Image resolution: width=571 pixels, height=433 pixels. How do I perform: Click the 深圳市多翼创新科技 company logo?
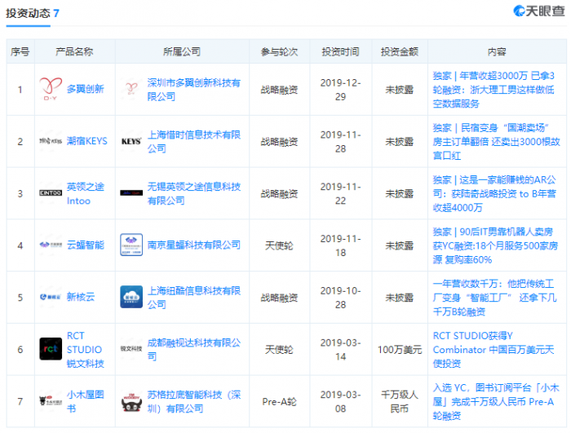(x=131, y=89)
